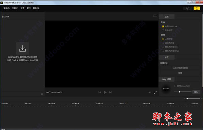This screenshot has width=203, height=130.
Task: Click the 素材列表 media list header
Action: click(x=5, y=17)
